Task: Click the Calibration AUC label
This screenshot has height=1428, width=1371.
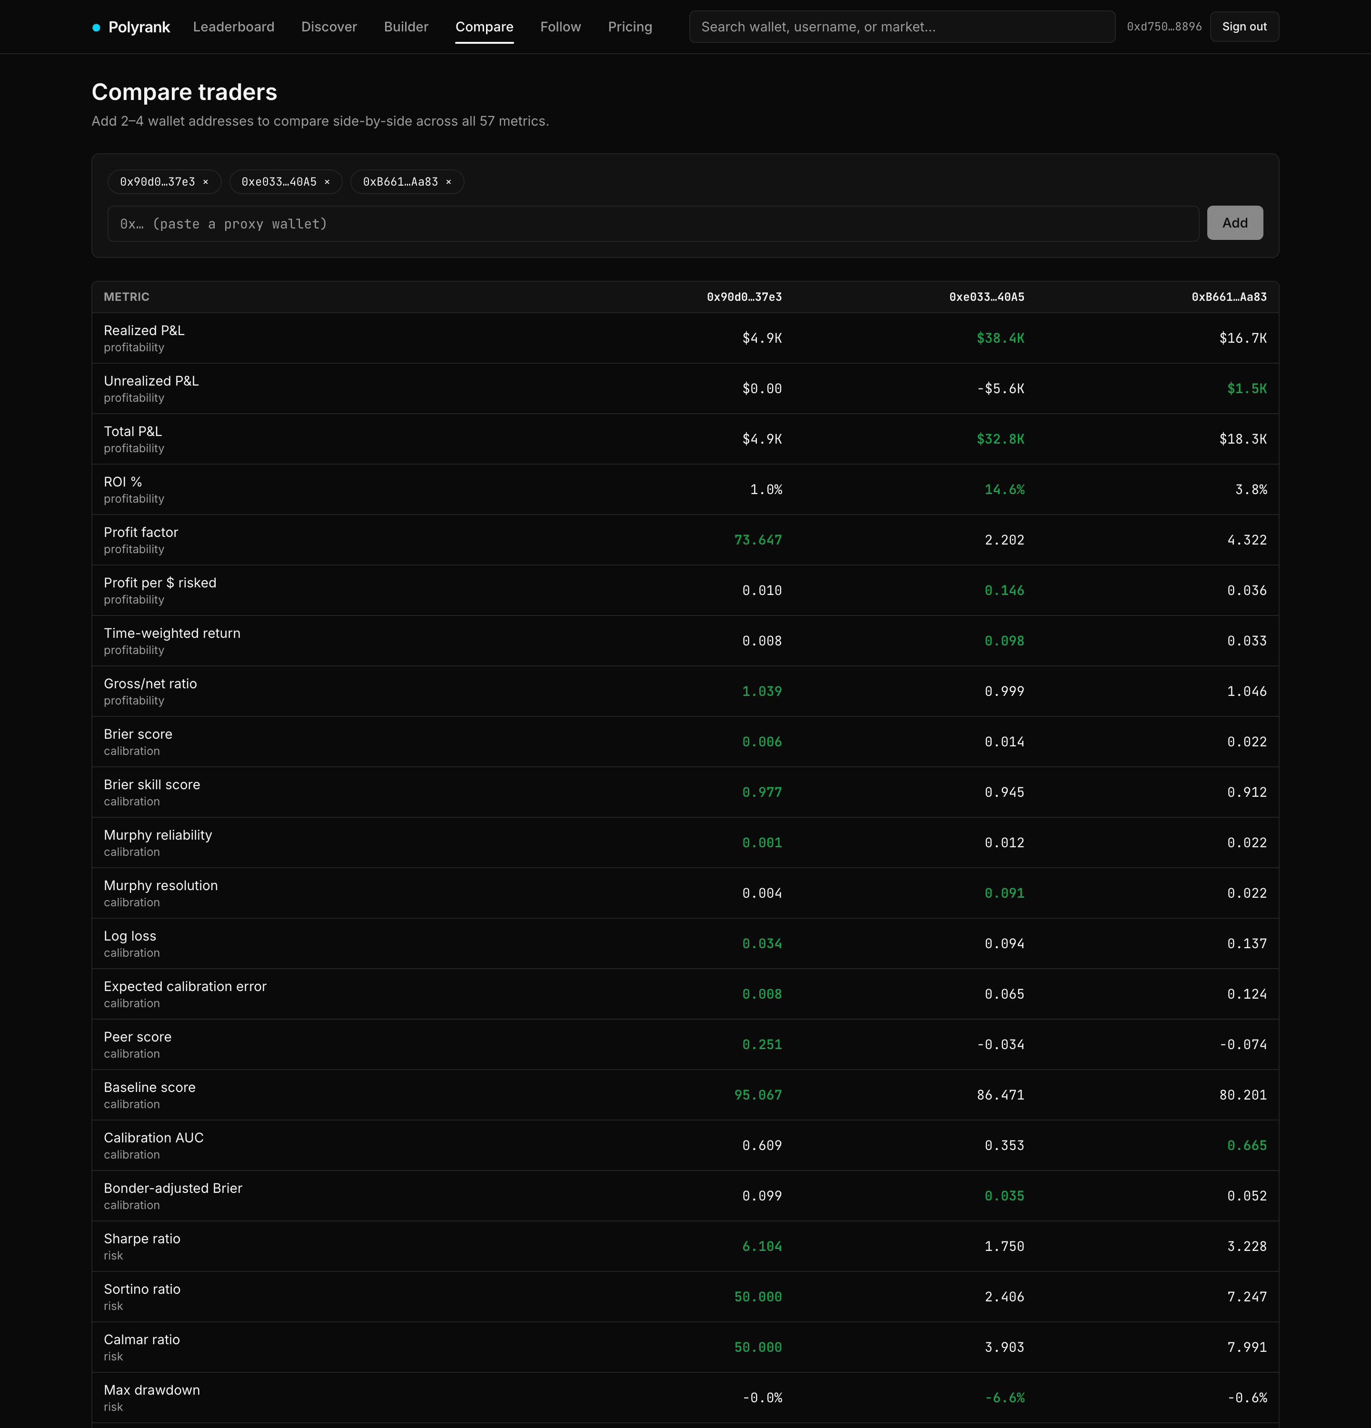Action: point(154,1138)
